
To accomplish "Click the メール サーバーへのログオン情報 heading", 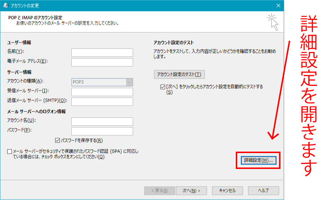I will point(36,112).
